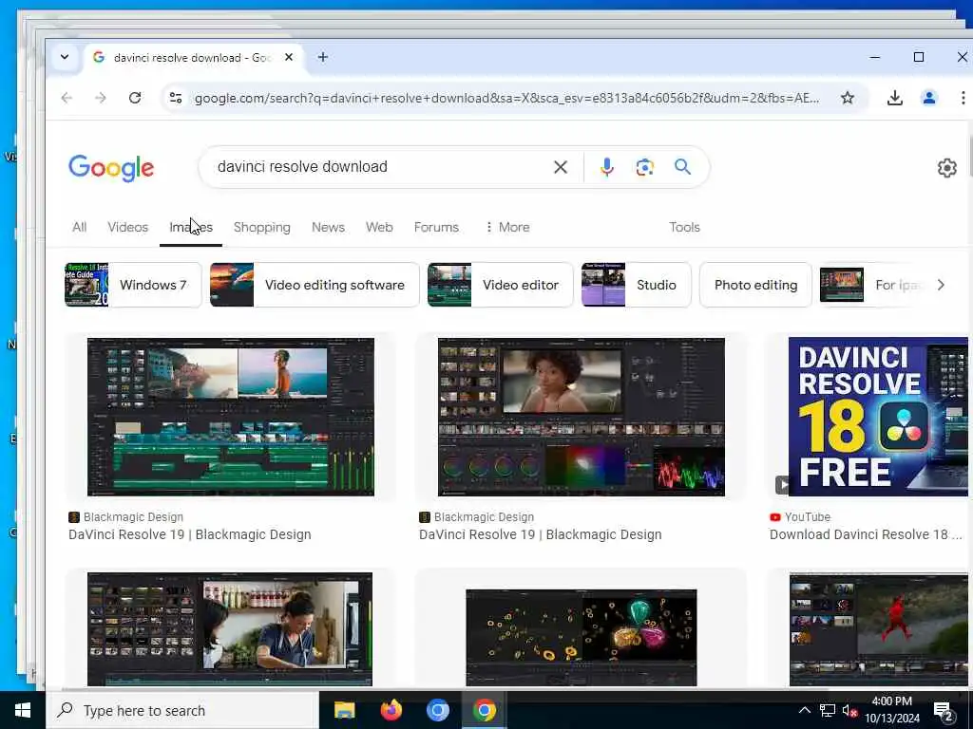Image resolution: width=973 pixels, height=729 pixels.
Task: Switch to the Web results tab
Action: pos(379,227)
